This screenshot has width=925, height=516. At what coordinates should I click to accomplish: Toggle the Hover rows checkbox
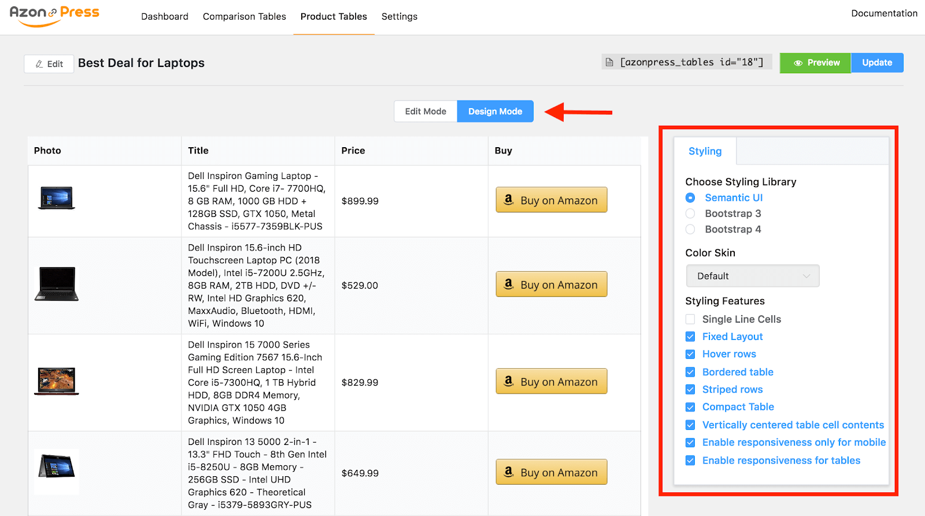click(x=690, y=354)
